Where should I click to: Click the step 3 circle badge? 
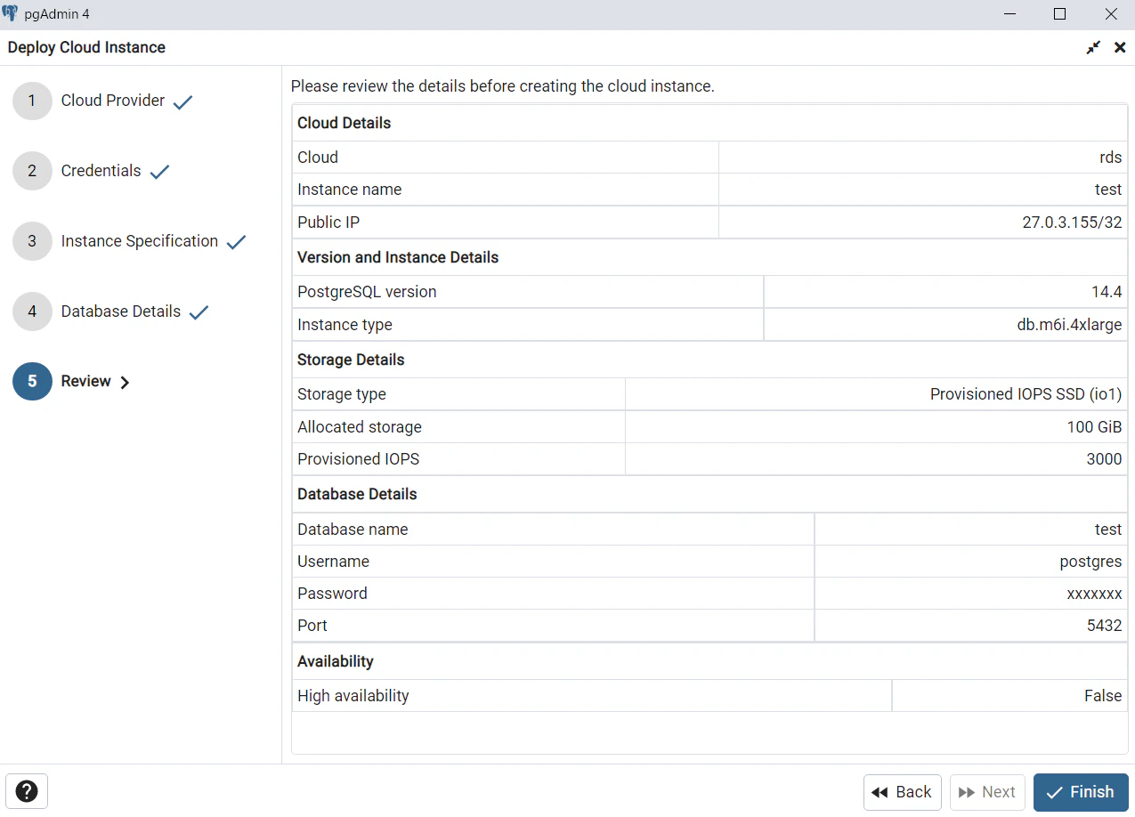click(32, 241)
